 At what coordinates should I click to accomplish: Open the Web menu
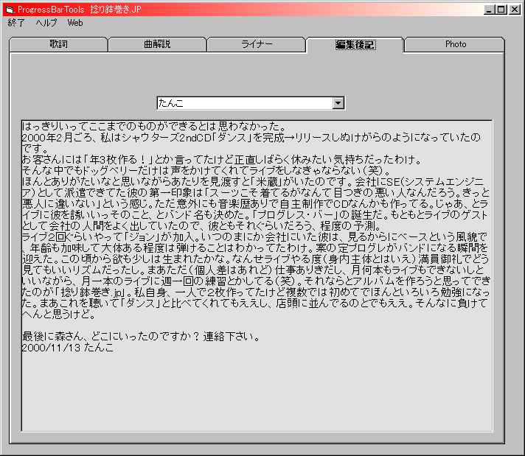pyautogui.click(x=75, y=23)
